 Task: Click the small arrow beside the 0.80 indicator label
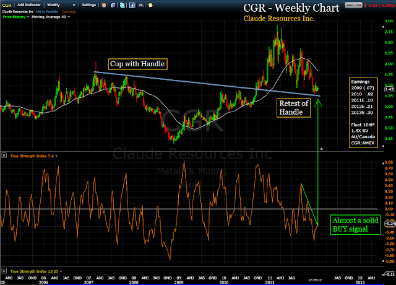[x=383, y=164]
